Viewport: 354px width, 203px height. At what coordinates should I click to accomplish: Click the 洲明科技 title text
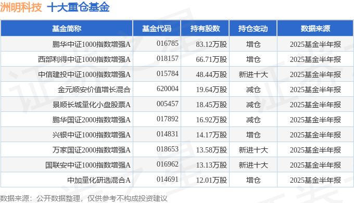coord(21,7)
